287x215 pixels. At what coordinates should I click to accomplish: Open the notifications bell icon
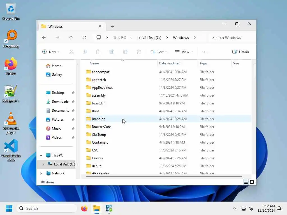[279, 208]
